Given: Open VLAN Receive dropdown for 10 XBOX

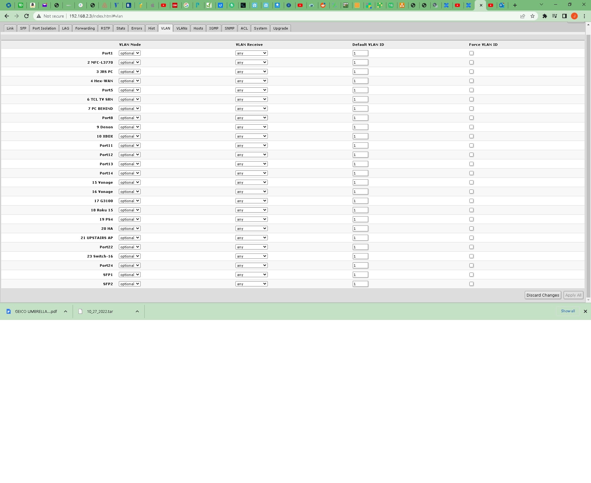Looking at the screenshot, I should [251, 136].
